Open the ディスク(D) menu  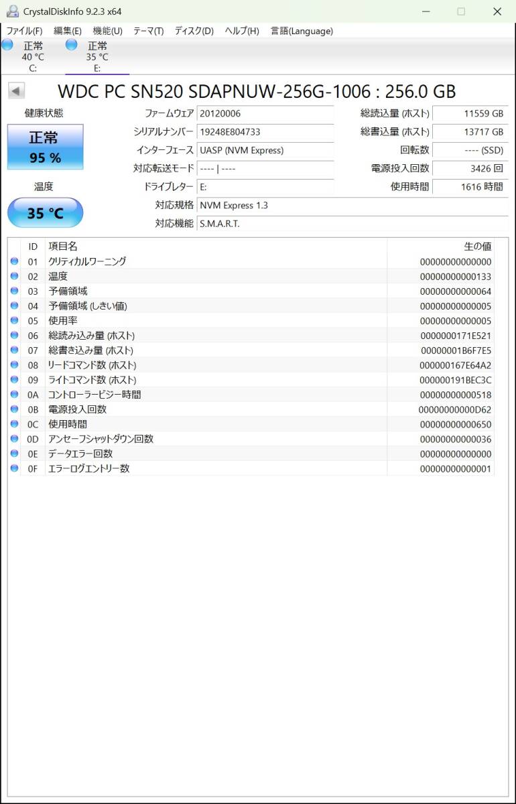(194, 31)
